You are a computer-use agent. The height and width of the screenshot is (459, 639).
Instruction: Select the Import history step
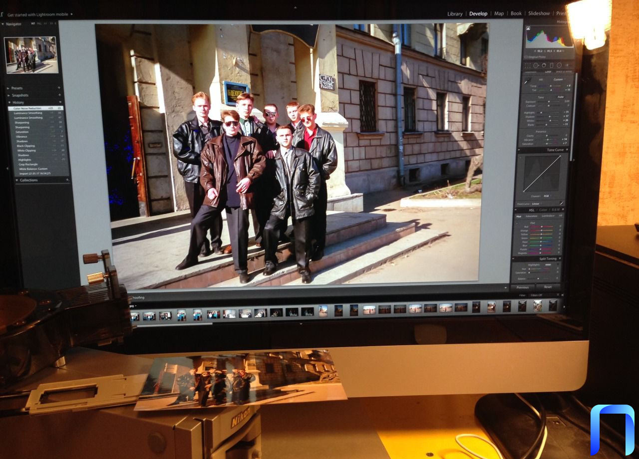pyautogui.click(x=36, y=174)
